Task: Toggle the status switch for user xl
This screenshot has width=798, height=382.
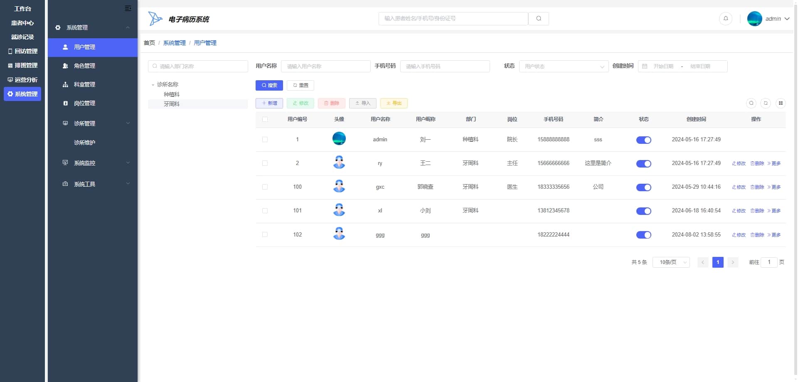Action: click(x=643, y=211)
